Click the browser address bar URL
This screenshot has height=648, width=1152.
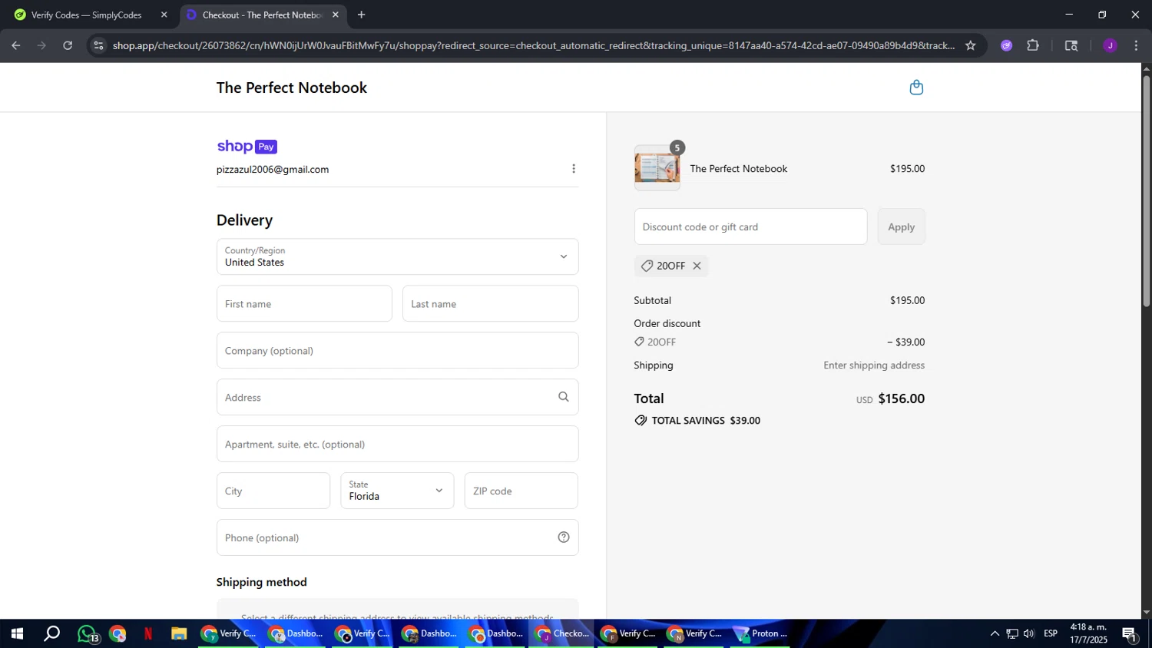[x=534, y=45]
